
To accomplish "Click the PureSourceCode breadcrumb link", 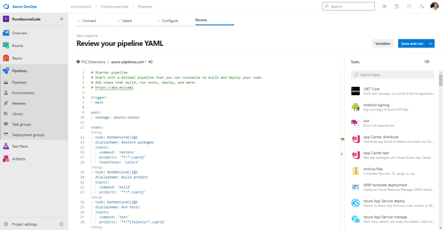I will pos(115,7).
